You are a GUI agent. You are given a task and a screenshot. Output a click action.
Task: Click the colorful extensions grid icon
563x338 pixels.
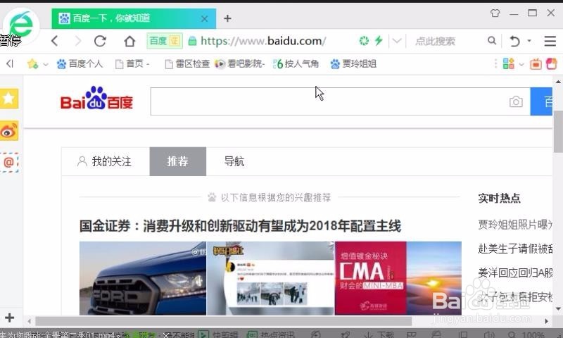coord(508,64)
